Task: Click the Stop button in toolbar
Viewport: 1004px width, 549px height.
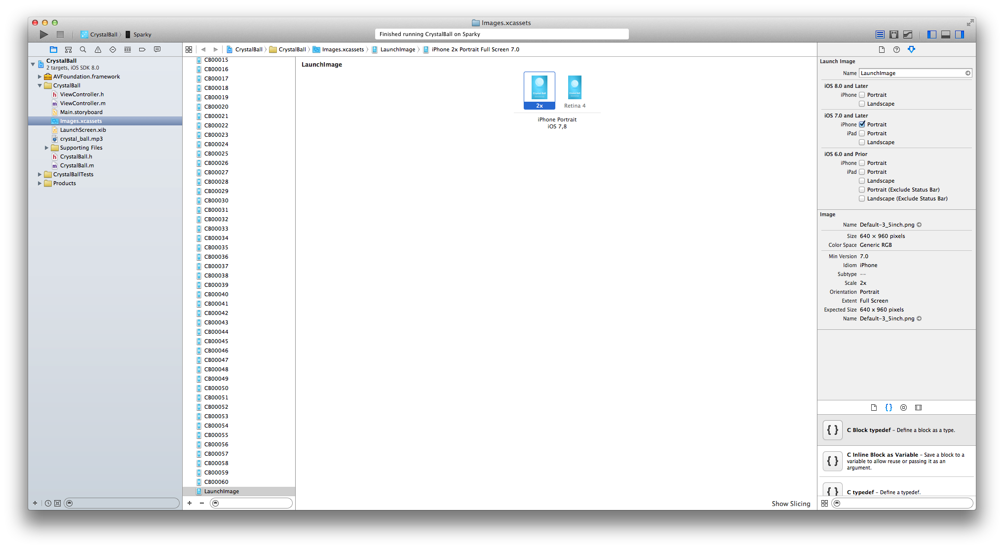Action: [60, 35]
